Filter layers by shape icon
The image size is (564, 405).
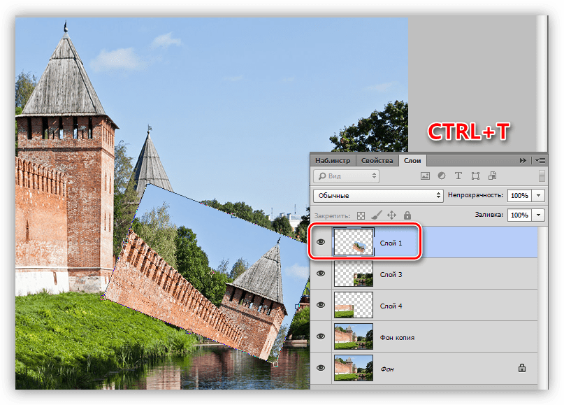pos(475,176)
